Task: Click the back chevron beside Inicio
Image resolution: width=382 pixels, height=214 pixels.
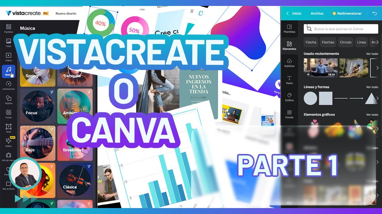Action: pos(287,13)
